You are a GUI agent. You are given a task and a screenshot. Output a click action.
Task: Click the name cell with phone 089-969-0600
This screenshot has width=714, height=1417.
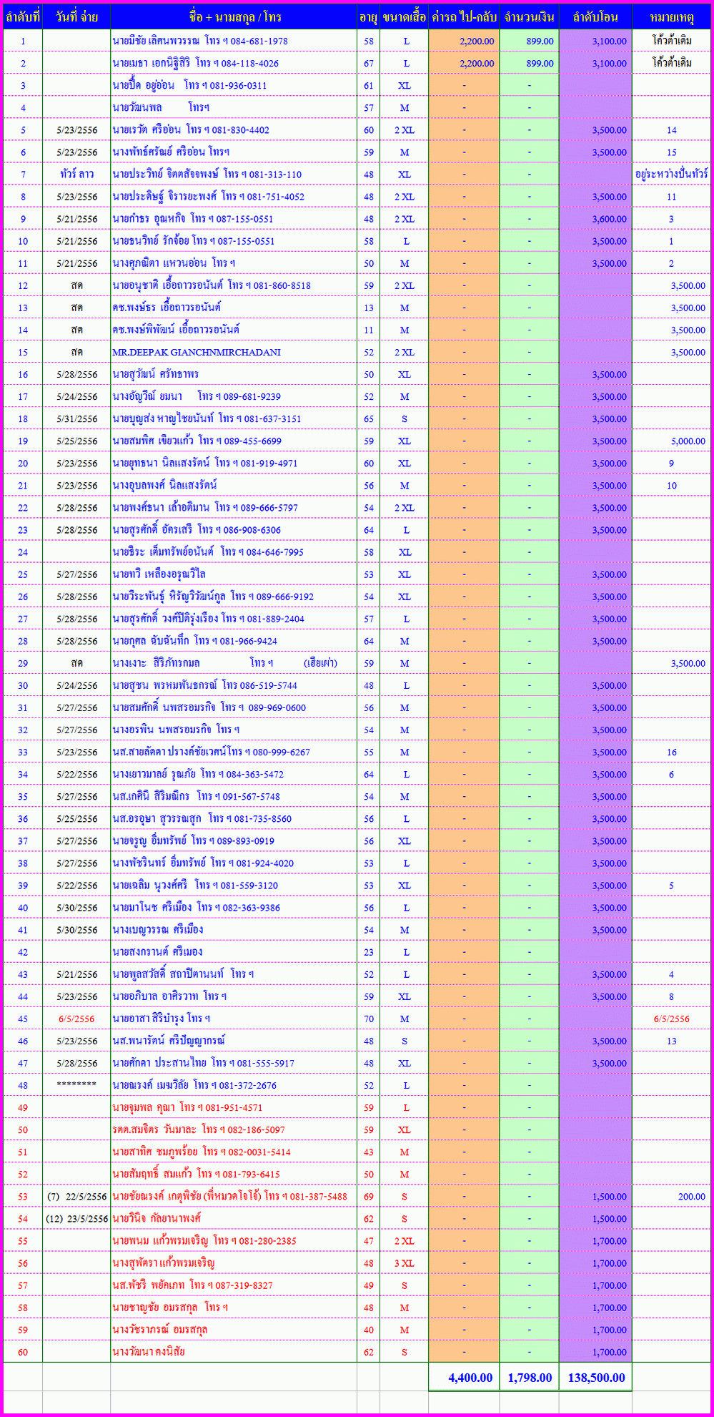(x=234, y=707)
